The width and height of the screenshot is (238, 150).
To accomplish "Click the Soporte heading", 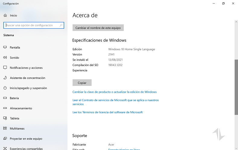I will point(80,136).
